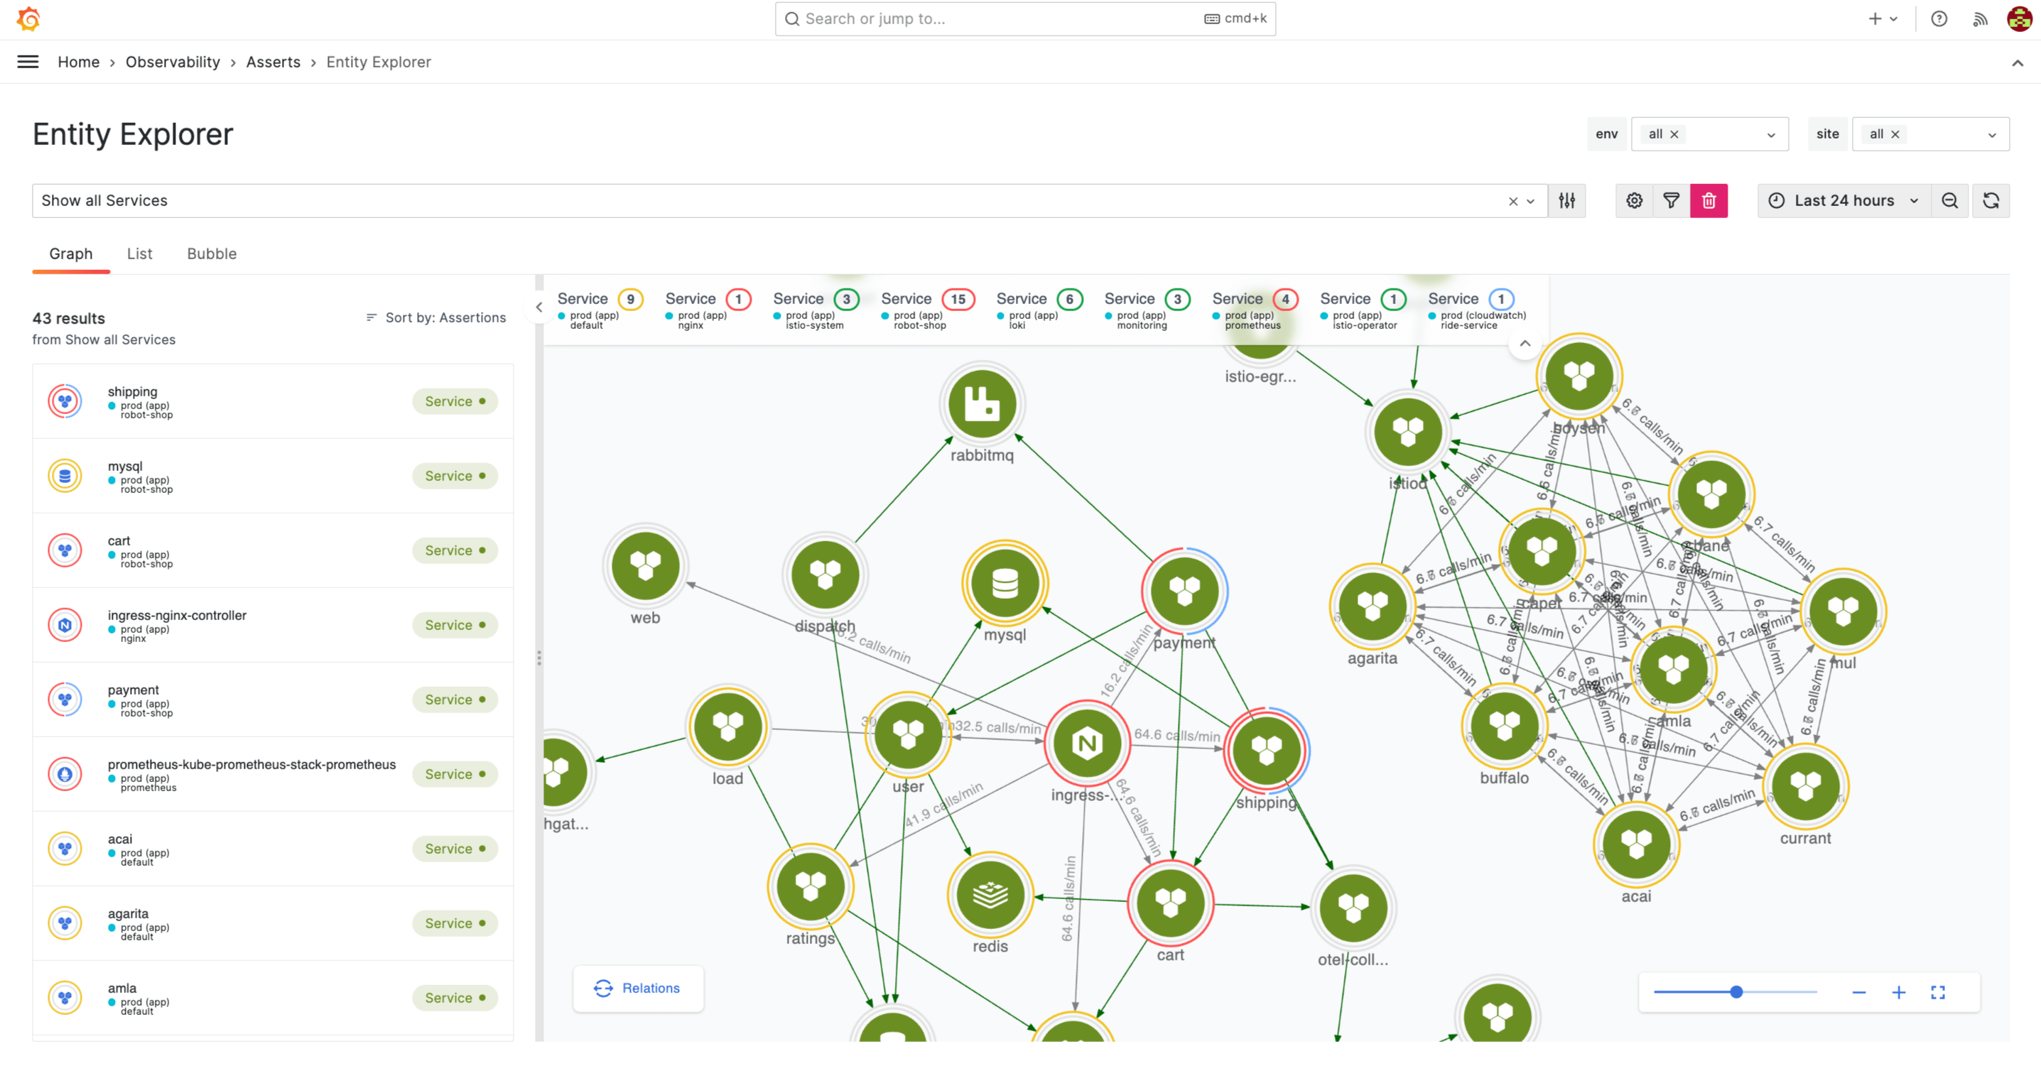Screen dimensions: 2041x1066
Task: Open graph settings gear icon
Action: (1634, 201)
